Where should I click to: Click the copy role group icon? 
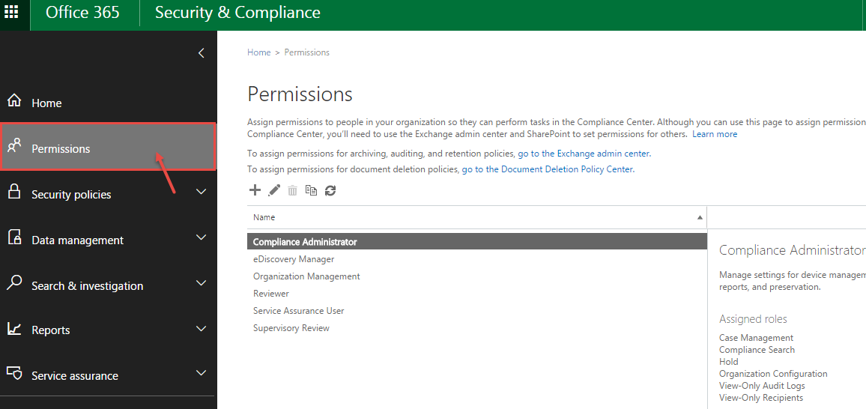pyautogui.click(x=311, y=191)
